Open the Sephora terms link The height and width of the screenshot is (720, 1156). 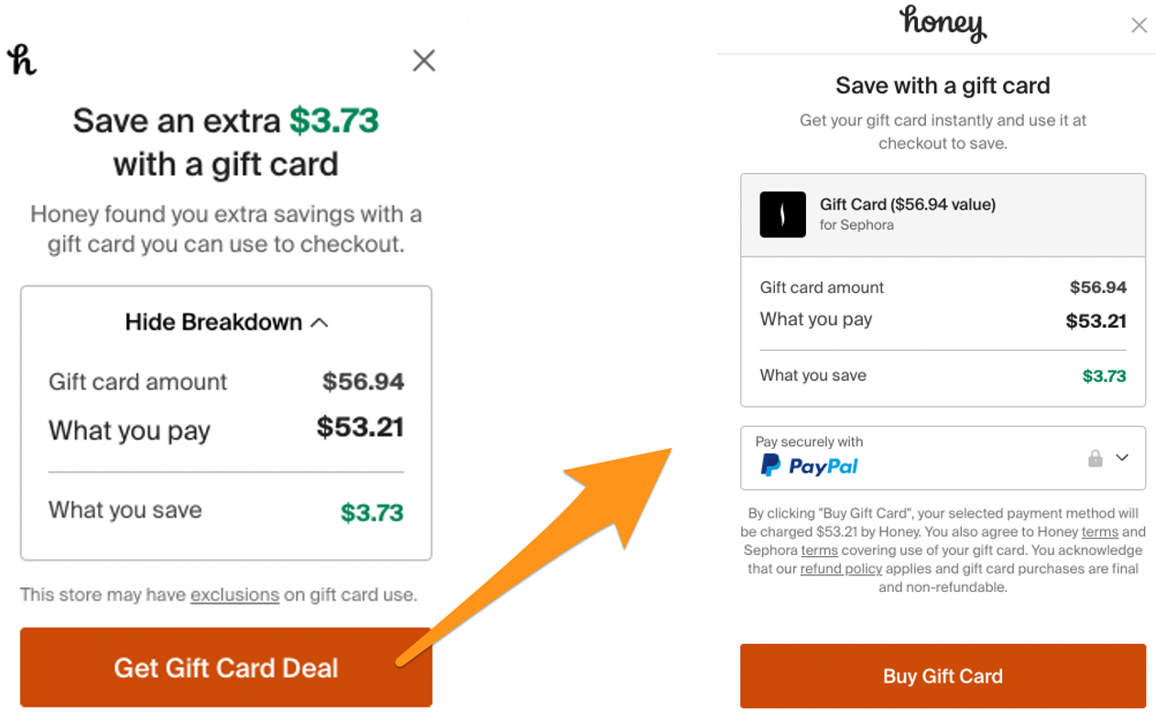(x=819, y=550)
